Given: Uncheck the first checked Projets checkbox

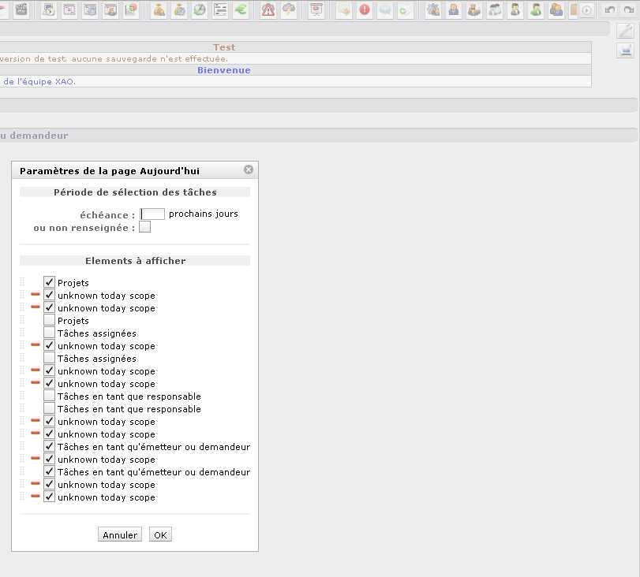Looking at the screenshot, I should [50, 282].
